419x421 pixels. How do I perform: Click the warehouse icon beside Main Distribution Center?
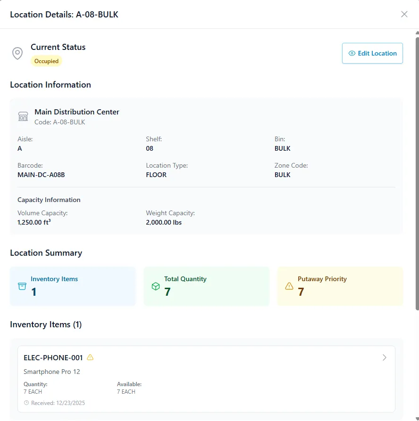(23, 116)
